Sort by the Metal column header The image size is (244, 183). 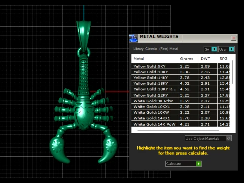[139, 59]
